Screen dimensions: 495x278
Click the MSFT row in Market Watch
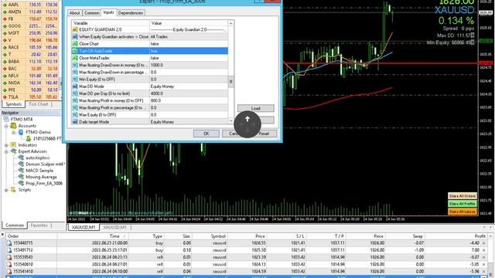[x=31, y=33]
